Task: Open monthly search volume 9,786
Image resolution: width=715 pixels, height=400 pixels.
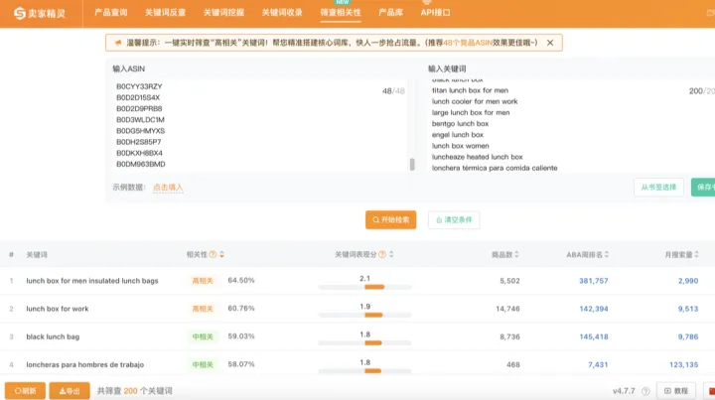Action: pos(688,336)
